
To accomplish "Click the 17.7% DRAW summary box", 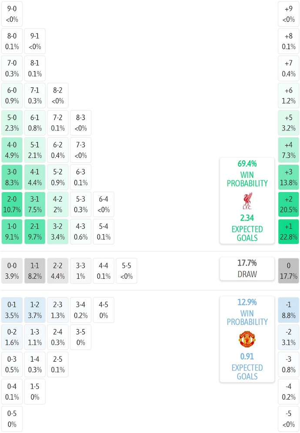I will click(x=247, y=268).
